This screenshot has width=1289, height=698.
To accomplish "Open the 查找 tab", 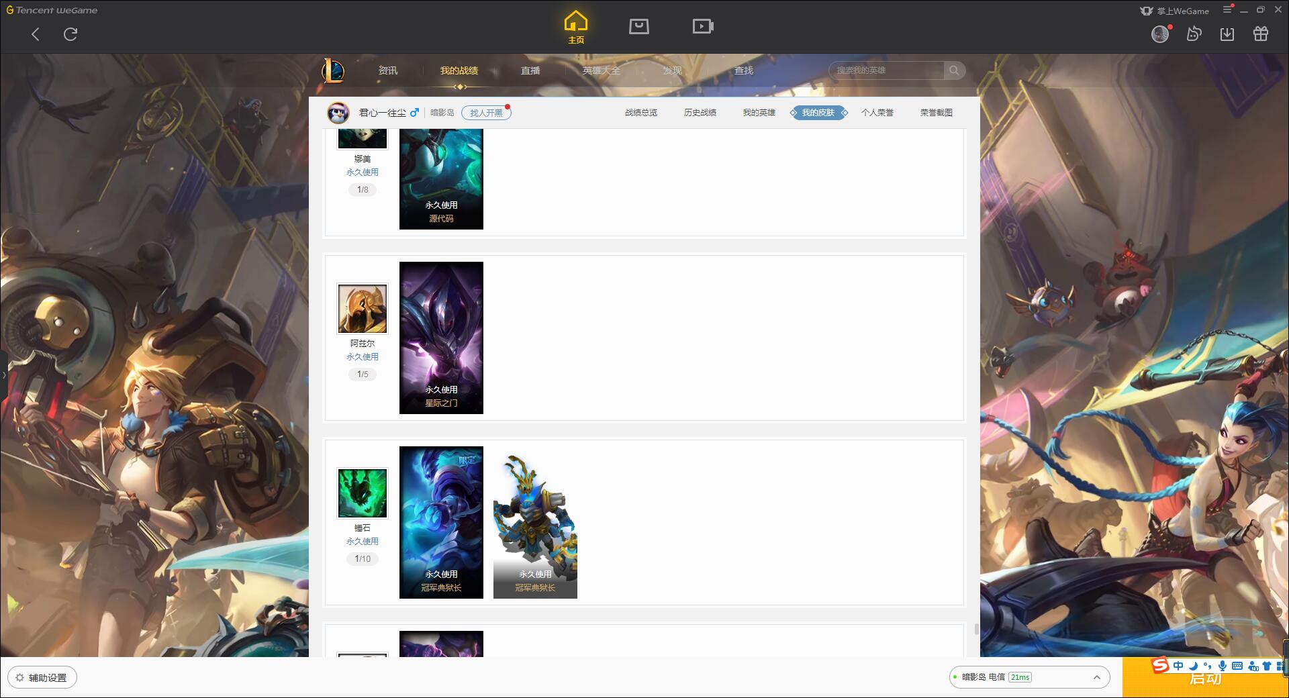I will (x=744, y=70).
